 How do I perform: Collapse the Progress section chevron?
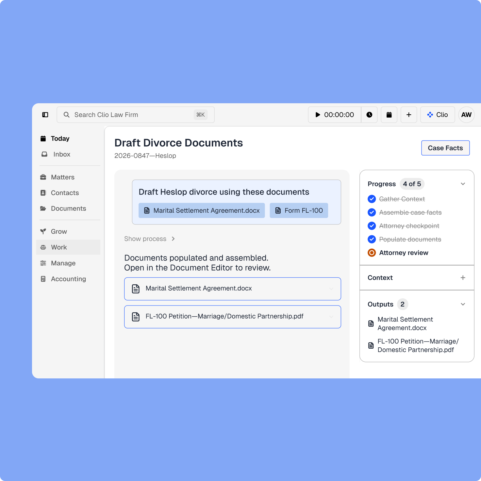tap(463, 184)
